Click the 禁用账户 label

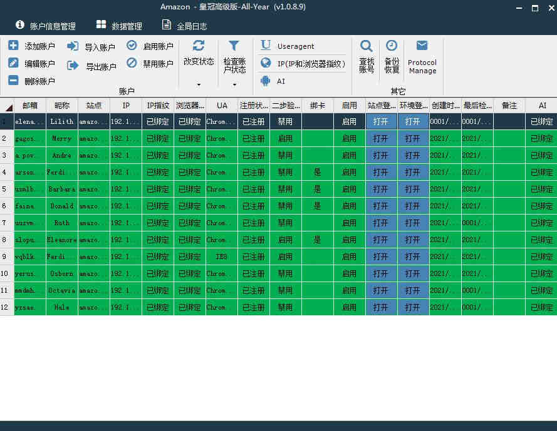pyautogui.click(x=158, y=64)
